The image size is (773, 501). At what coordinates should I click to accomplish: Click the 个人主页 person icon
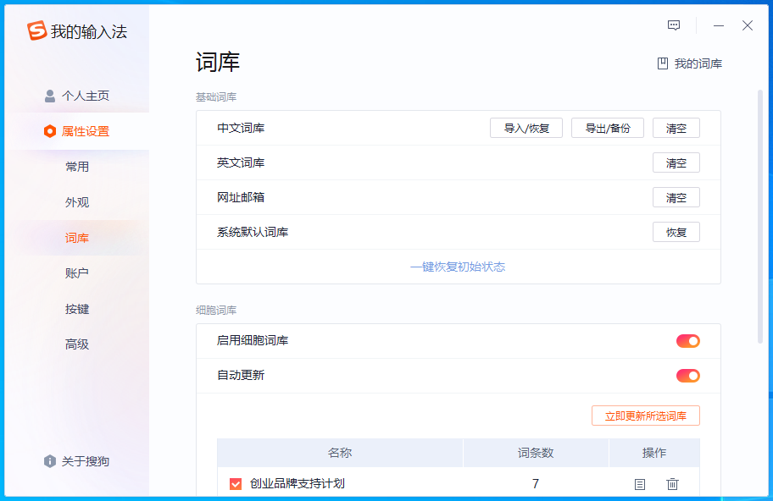[50, 96]
